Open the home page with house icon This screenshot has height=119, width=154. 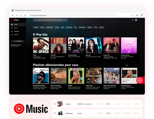[25, 15]
